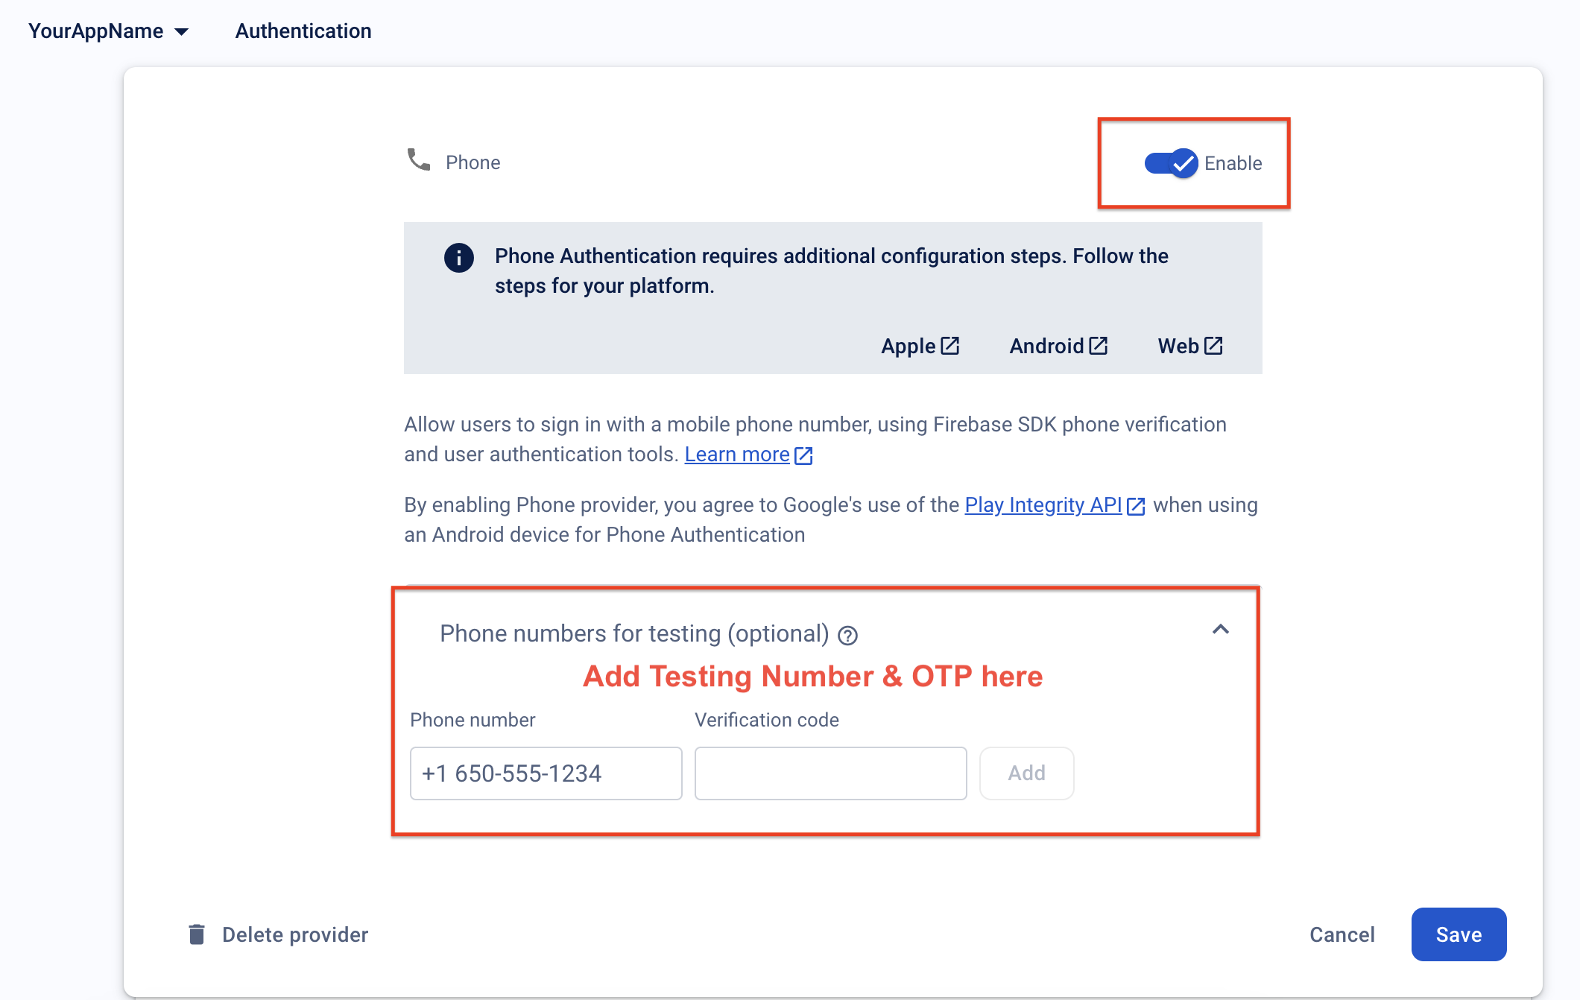Open the Apple setup link
The height and width of the screenshot is (1000, 1580).
919,346
